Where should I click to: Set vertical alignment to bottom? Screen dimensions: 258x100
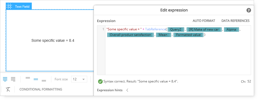pos(44,81)
